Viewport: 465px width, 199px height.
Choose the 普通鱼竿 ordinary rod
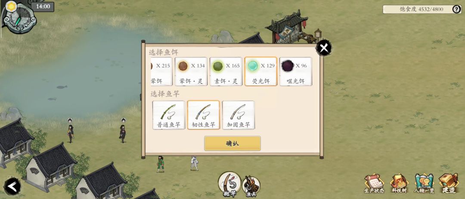pyautogui.click(x=169, y=115)
